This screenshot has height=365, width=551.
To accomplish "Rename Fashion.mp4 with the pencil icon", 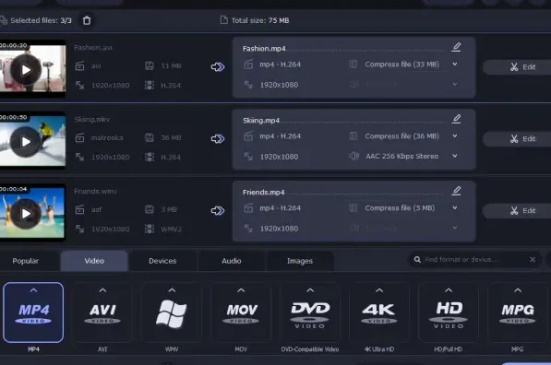I will click(456, 47).
